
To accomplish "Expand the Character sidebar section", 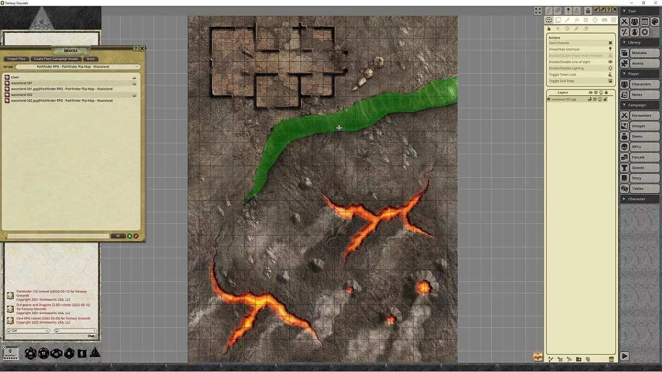I will [640, 199].
